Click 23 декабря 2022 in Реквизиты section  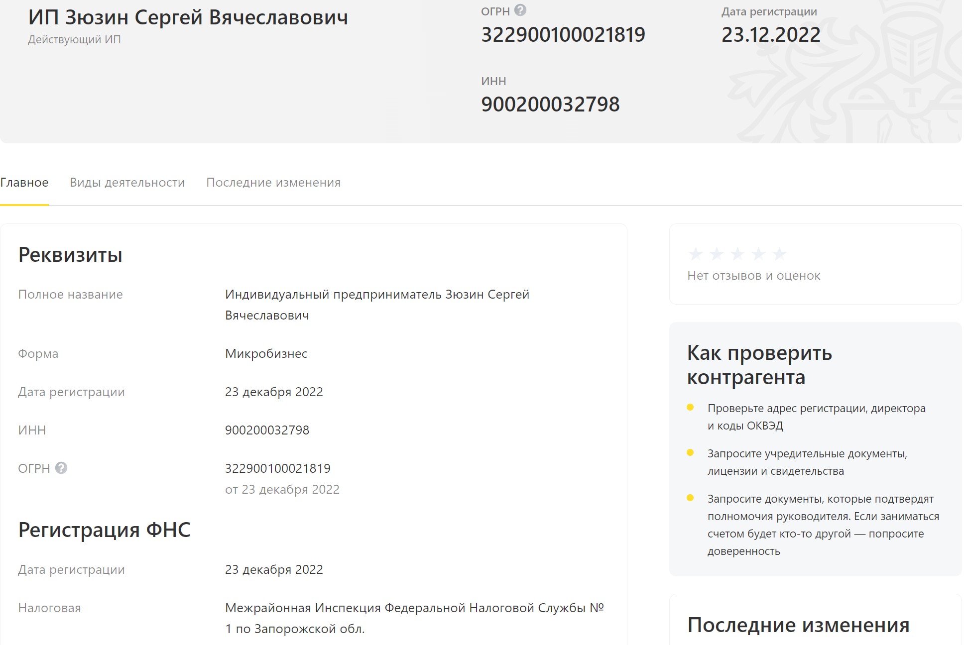coord(274,392)
